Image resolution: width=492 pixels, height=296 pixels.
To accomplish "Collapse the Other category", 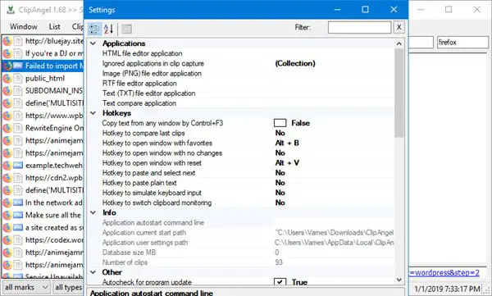I will pyautogui.click(x=93, y=272).
